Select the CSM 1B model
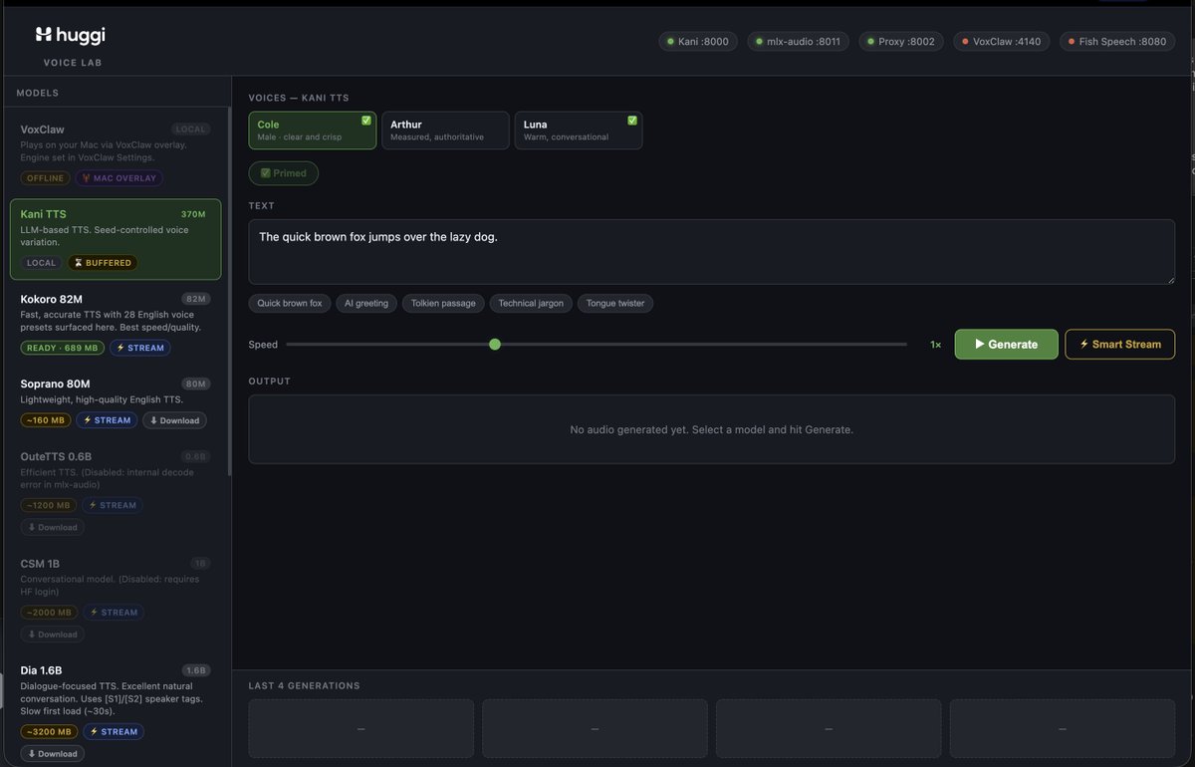Viewport: 1195px width, 767px height. (116, 599)
